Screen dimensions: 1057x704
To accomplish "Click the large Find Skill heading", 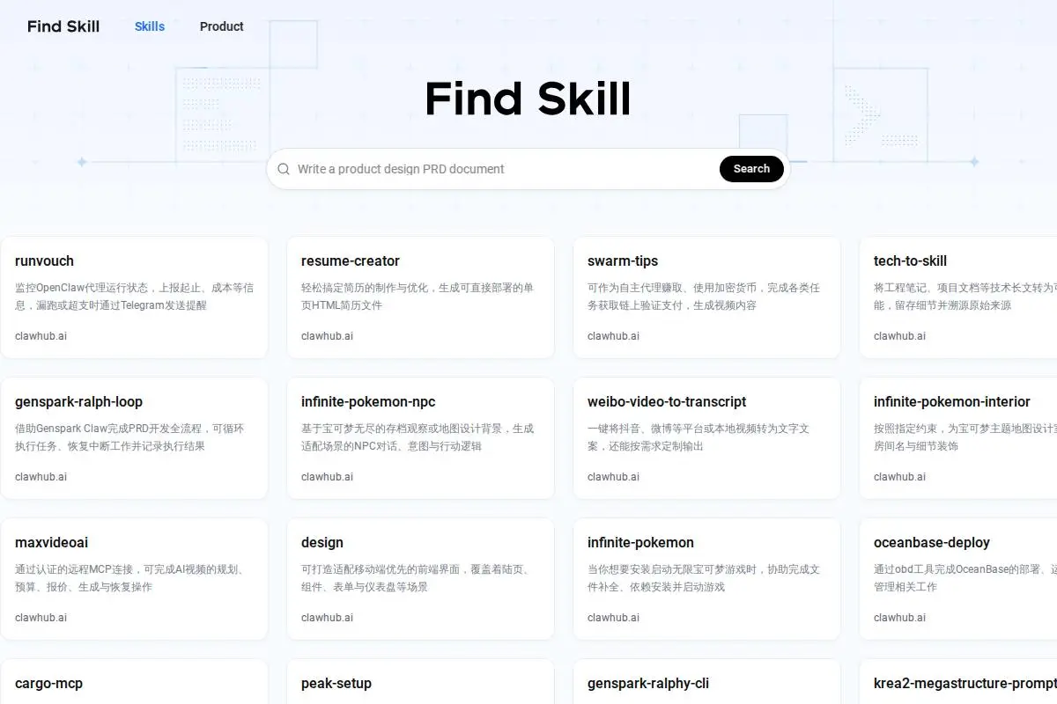I will pos(528,99).
